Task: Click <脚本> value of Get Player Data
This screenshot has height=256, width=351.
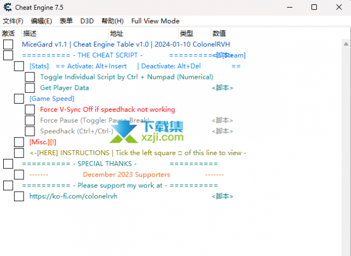Action: pos(222,88)
